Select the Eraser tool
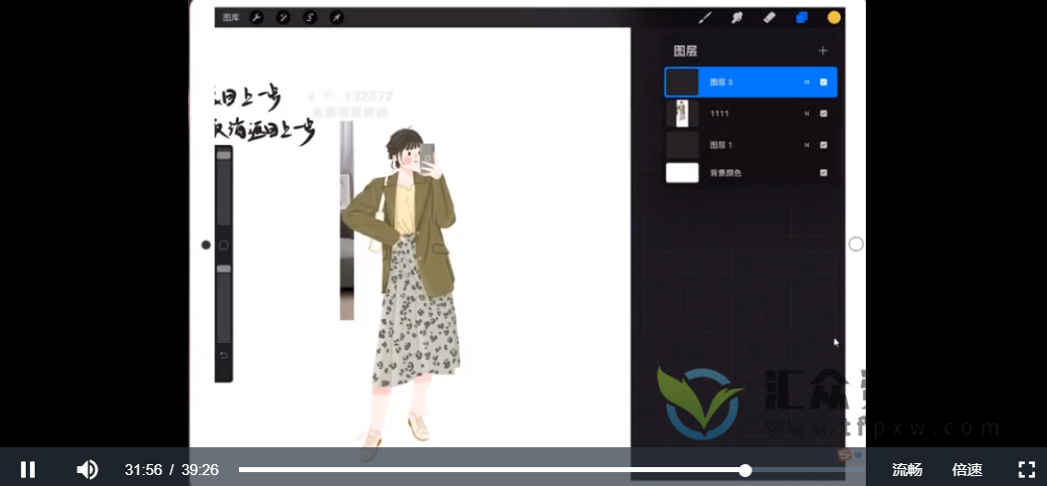 (x=768, y=18)
